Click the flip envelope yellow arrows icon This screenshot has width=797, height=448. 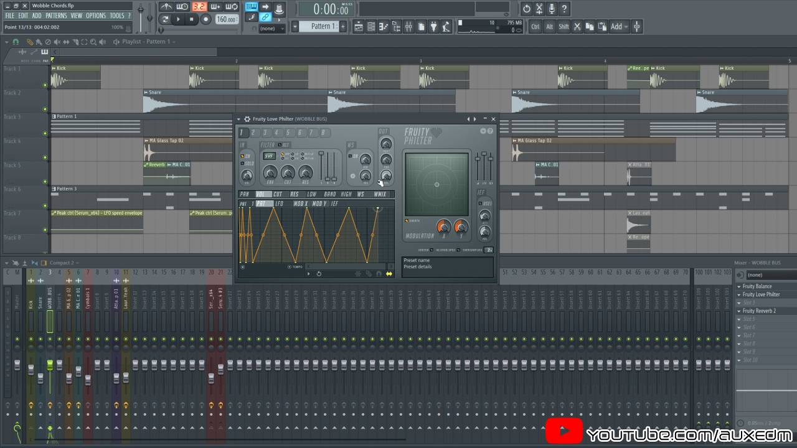click(x=389, y=274)
